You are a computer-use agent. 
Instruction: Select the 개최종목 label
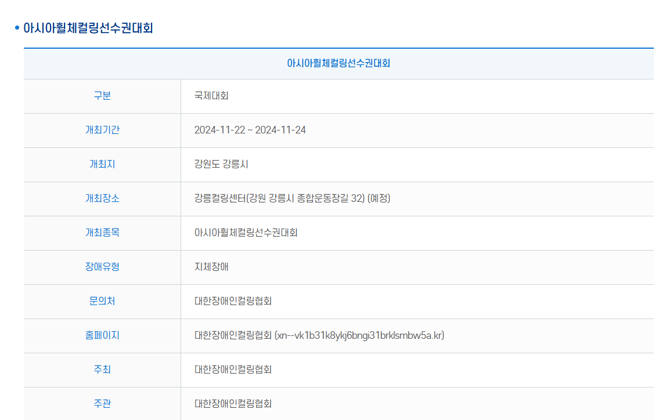(102, 233)
